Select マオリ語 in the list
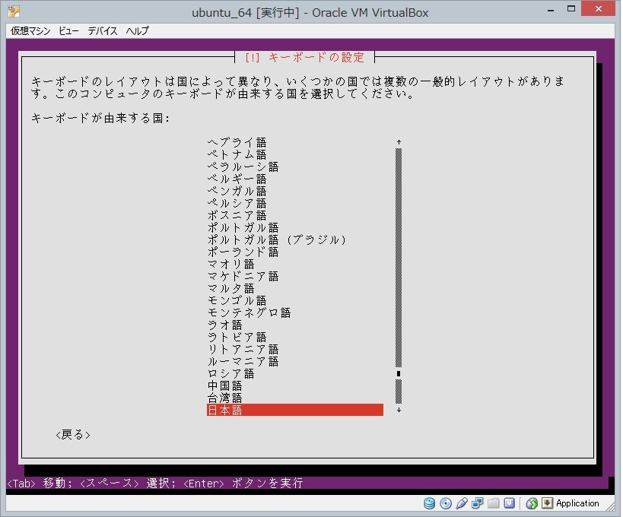 click(230, 264)
